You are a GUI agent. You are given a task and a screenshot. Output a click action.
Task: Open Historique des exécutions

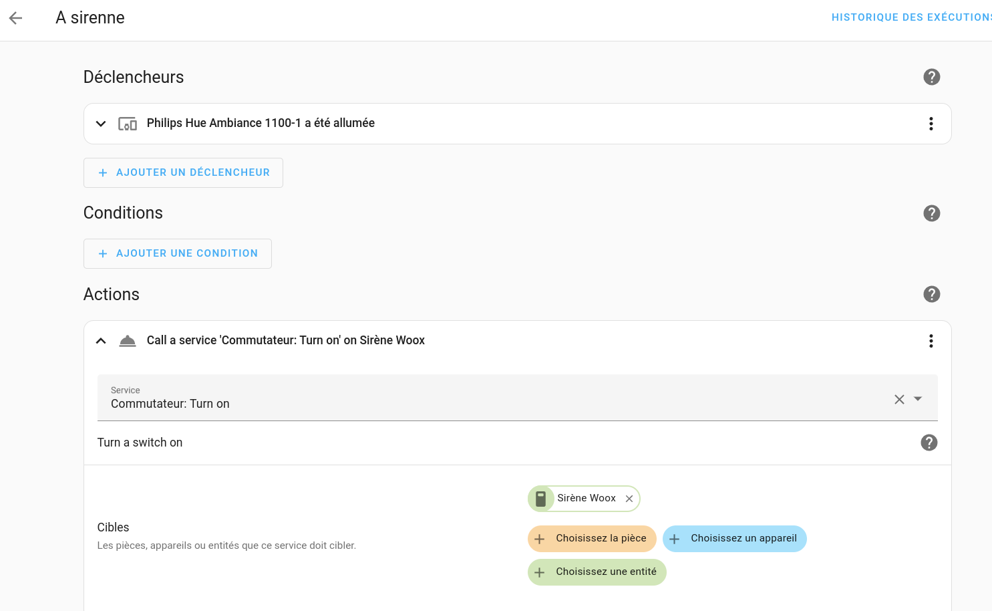pos(911,17)
